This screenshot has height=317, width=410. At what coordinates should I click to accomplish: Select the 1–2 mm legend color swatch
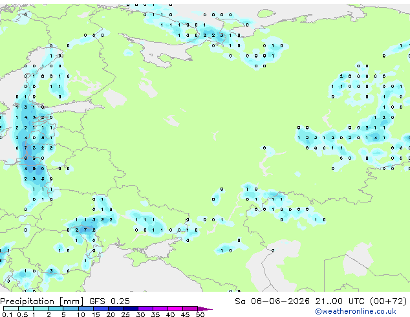pyautogui.click(x=41, y=309)
